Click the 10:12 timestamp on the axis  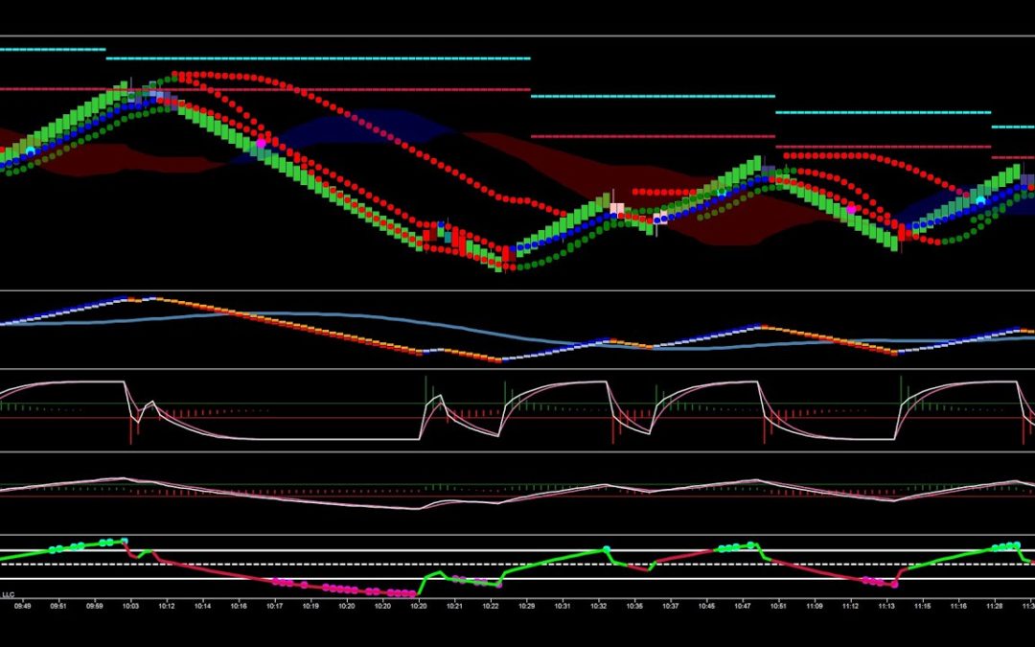tap(166, 606)
